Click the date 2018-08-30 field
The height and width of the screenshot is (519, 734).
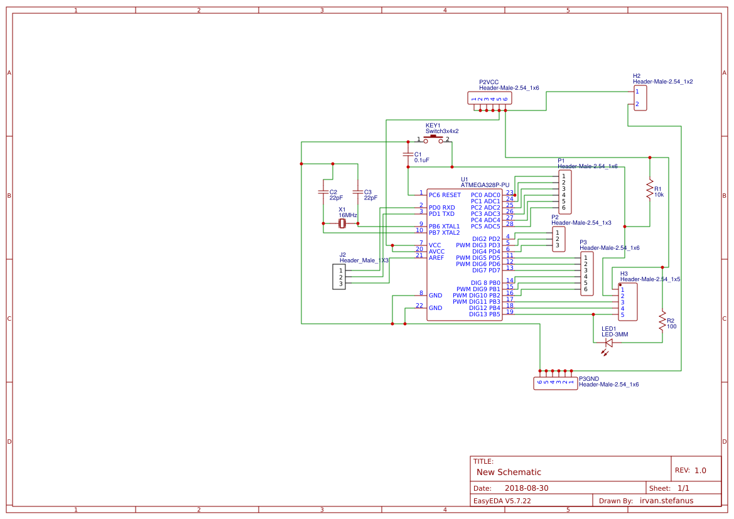[526, 488]
